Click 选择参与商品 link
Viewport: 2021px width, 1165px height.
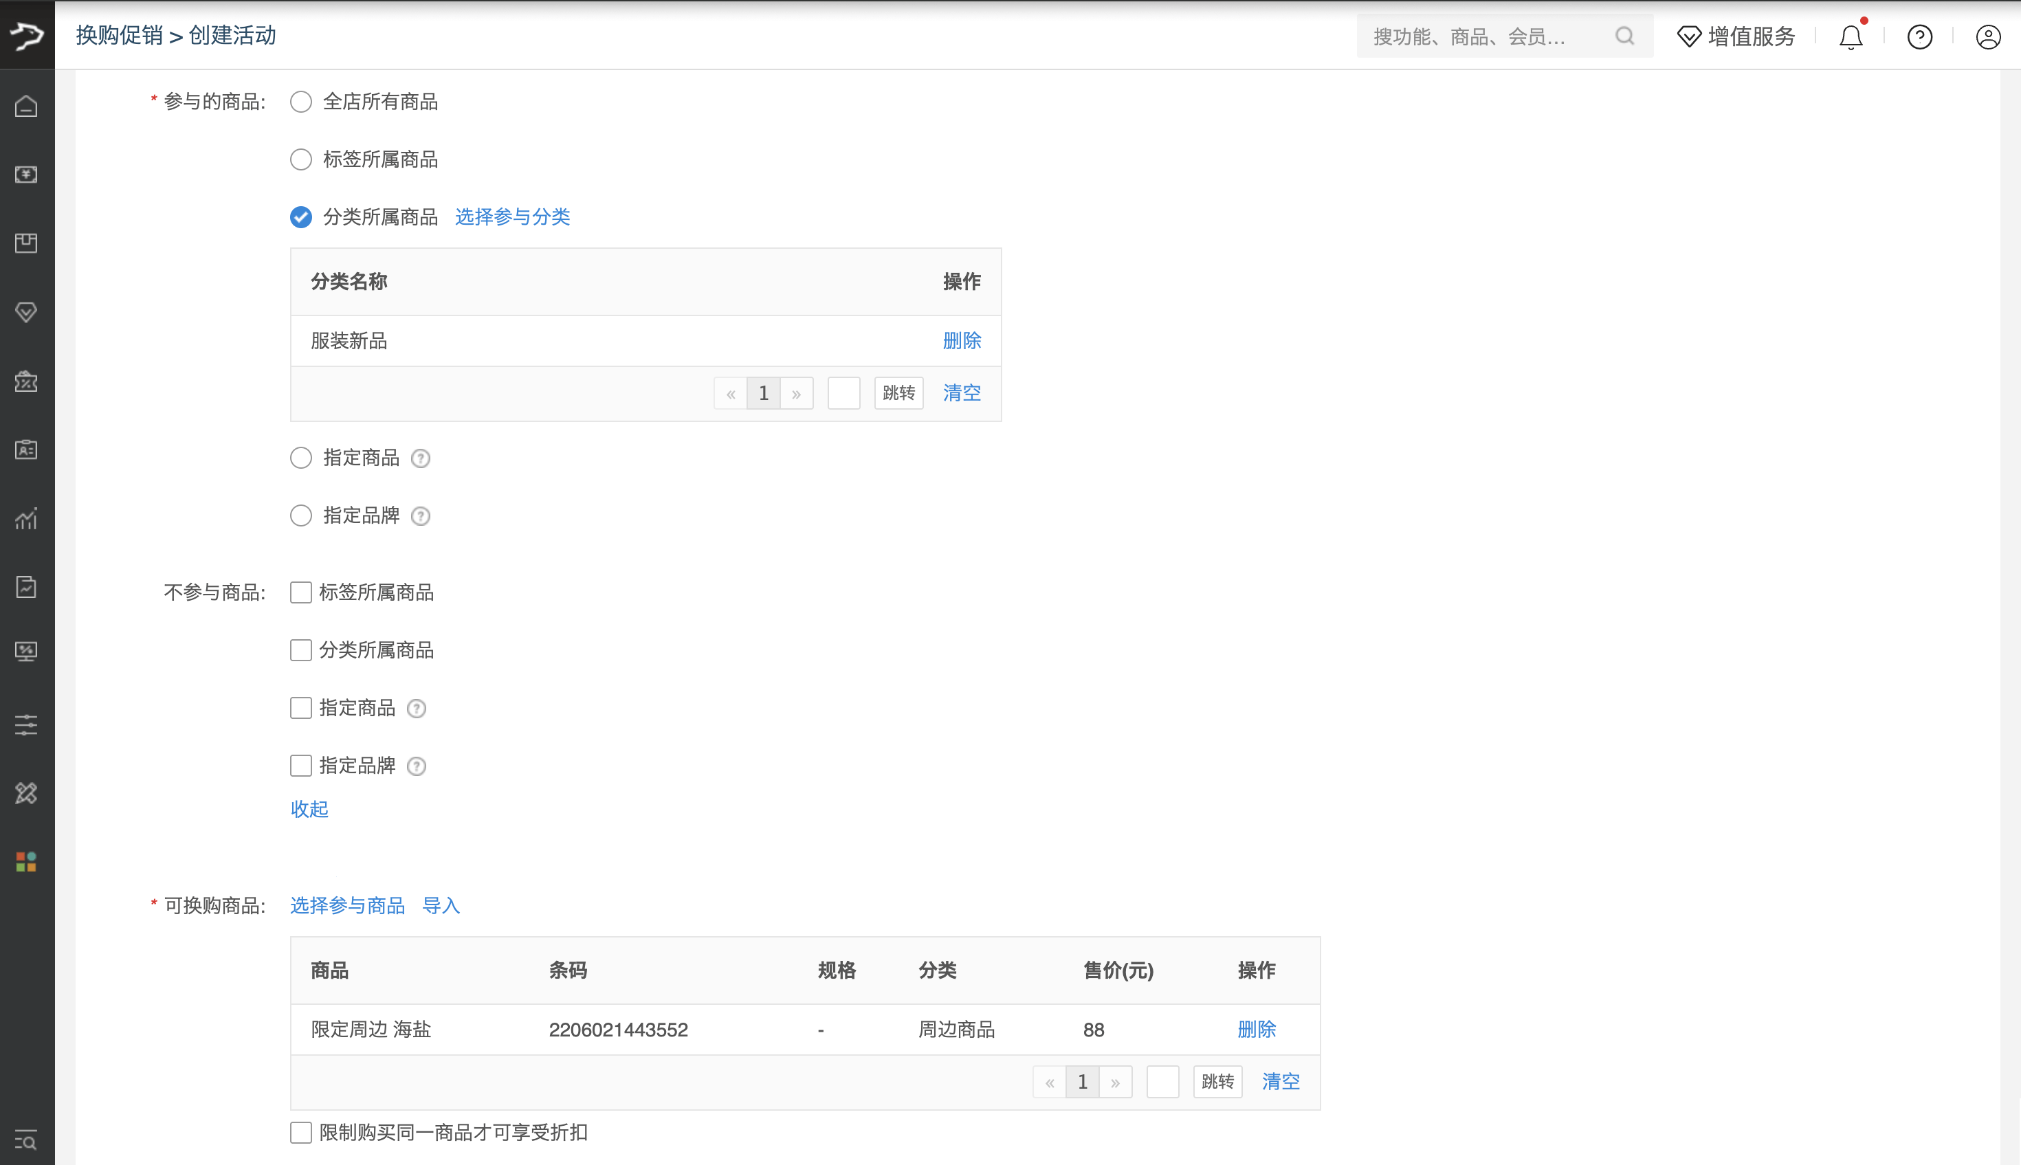(347, 906)
